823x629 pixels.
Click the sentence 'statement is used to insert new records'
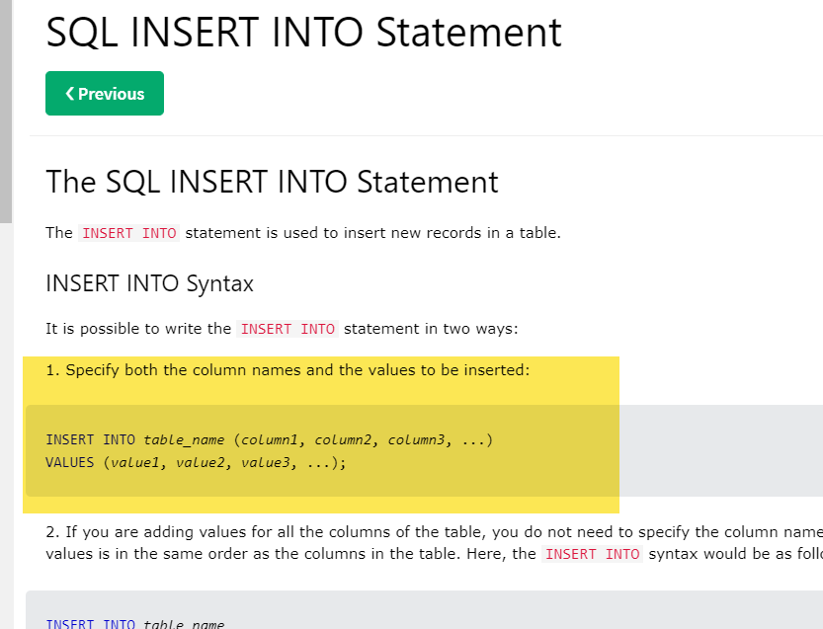pyautogui.click(x=372, y=234)
